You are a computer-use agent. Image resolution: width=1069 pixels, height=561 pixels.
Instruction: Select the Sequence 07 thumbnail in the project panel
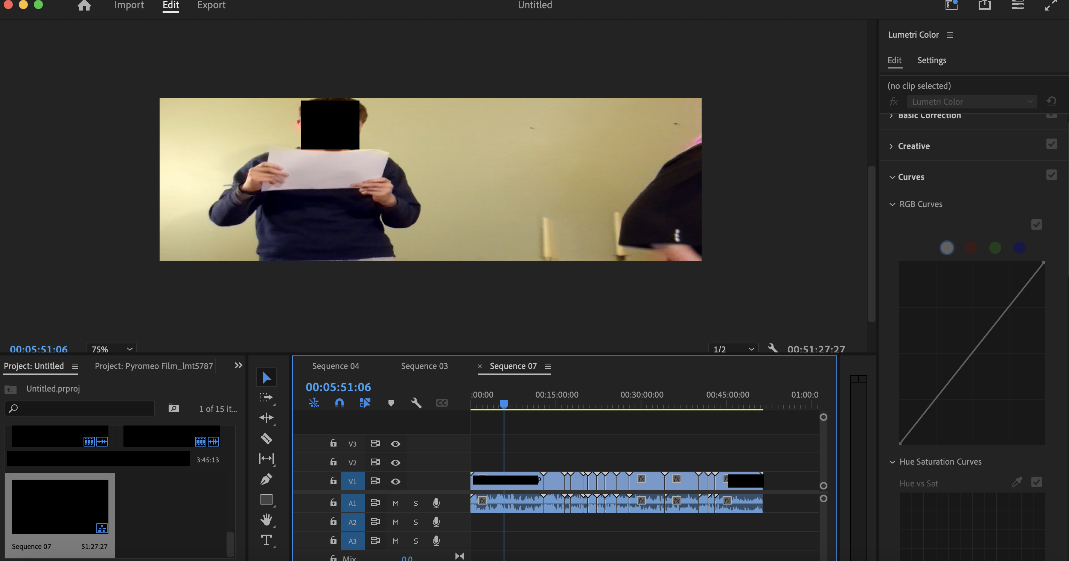click(60, 506)
